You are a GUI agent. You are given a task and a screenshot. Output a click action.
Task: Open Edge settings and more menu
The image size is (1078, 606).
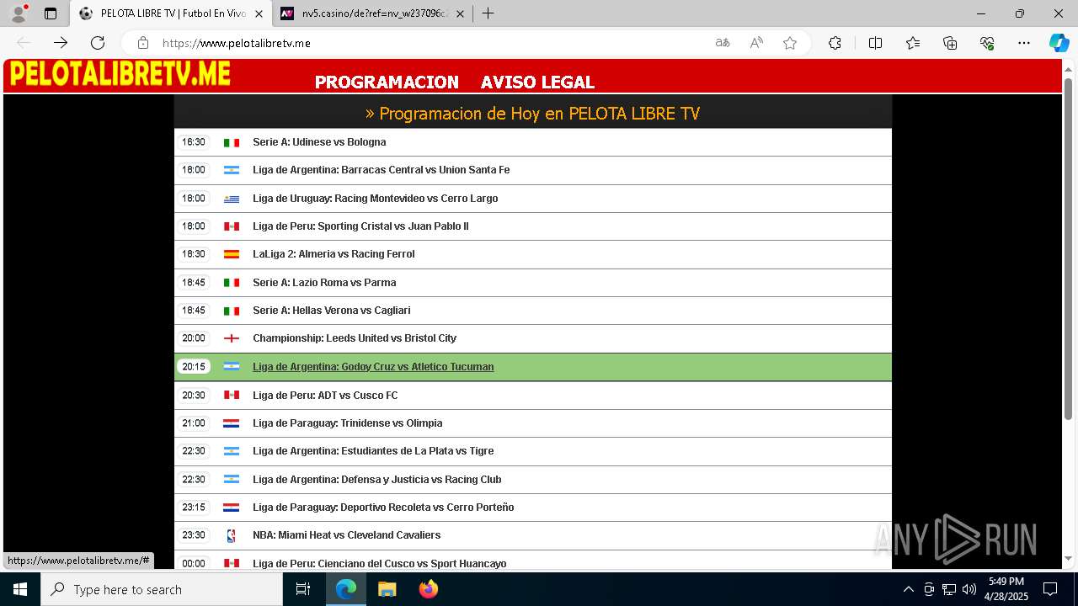pyautogui.click(x=1024, y=43)
